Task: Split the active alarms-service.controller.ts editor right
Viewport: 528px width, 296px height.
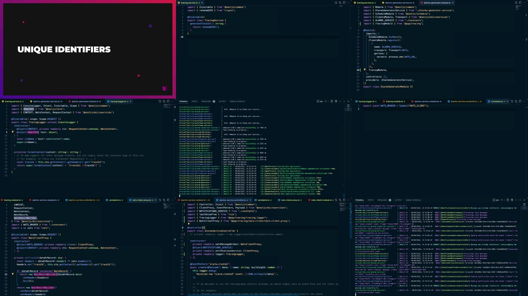Action: pyautogui.click(x=344, y=200)
